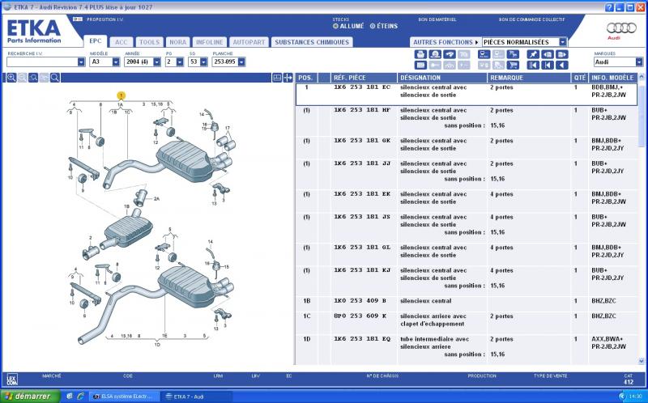Screen dimensions: 648x403
Task: Select part row 1K6 253 181 HF
Action: (467, 121)
